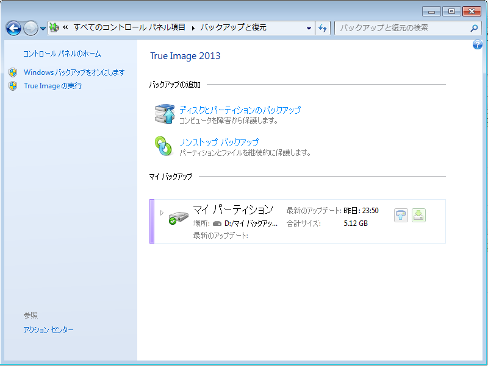Click the Forward navigation arrow
The image size is (488, 366).
pyautogui.click(x=30, y=28)
